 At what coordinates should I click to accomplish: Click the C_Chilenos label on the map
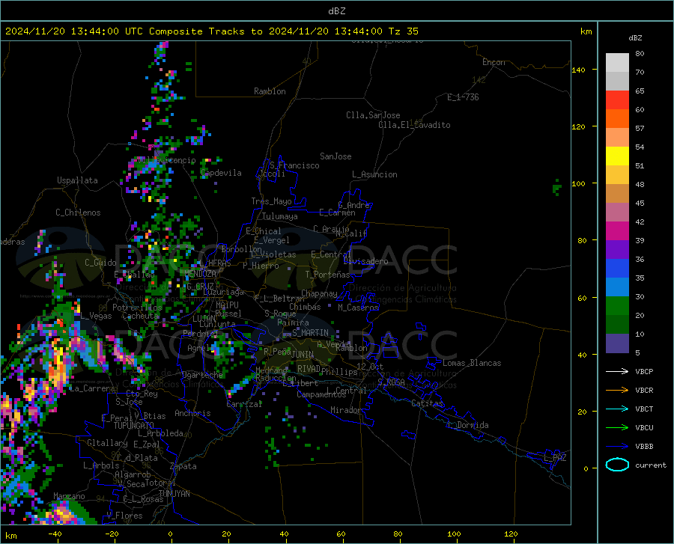click(78, 213)
